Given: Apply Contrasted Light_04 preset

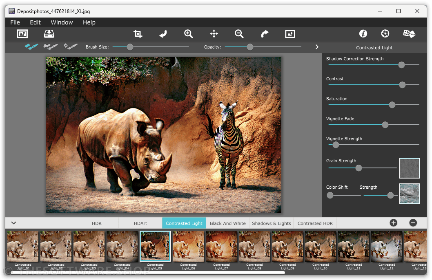Looking at the screenshot, I should [x=122, y=246].
